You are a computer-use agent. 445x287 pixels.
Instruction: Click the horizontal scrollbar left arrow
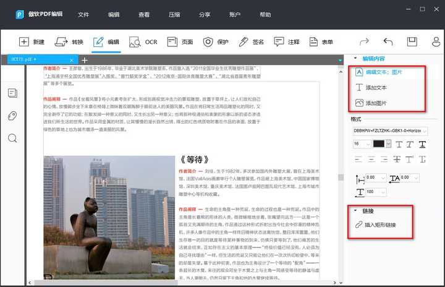(x=30, y=283)
